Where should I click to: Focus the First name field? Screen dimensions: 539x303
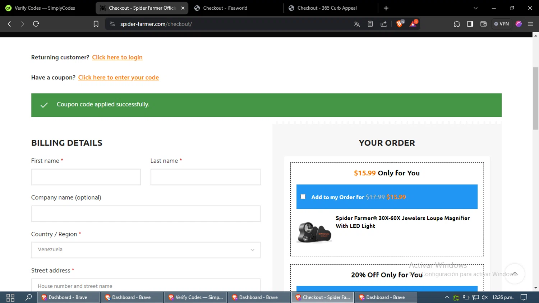point(86,177)
